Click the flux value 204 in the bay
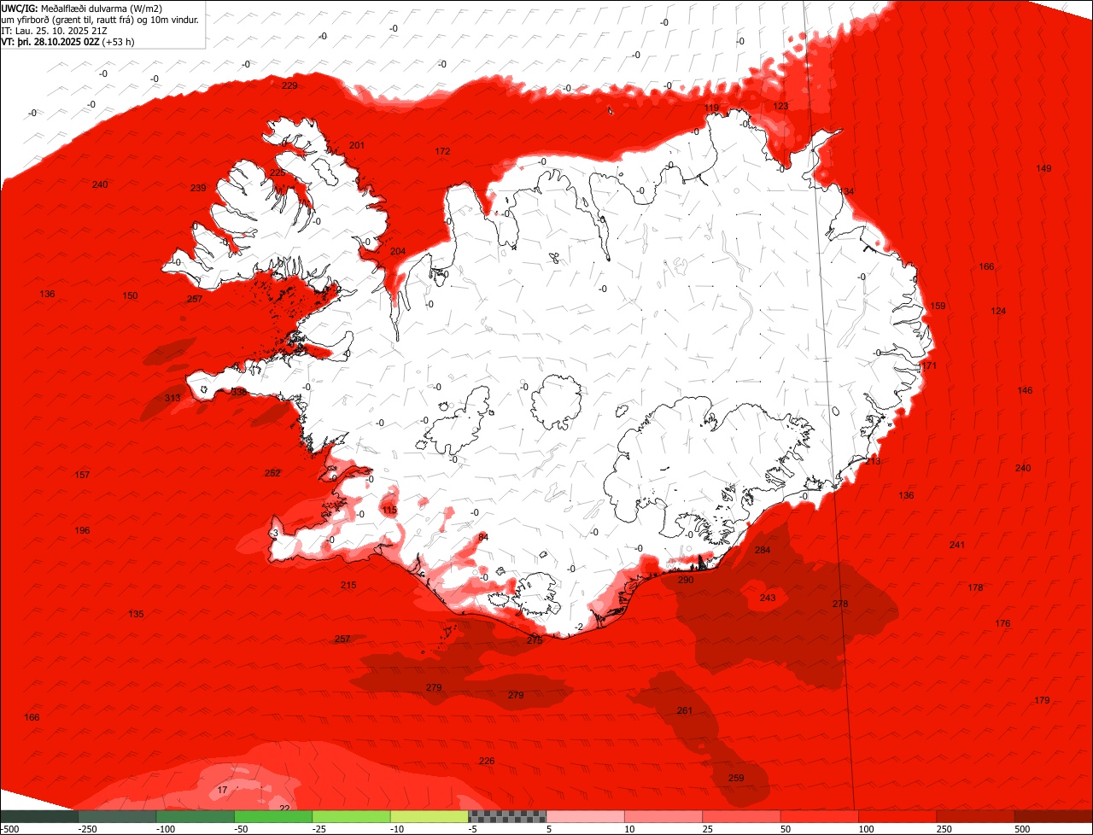The image size is (1093, 835). [398, 251]
